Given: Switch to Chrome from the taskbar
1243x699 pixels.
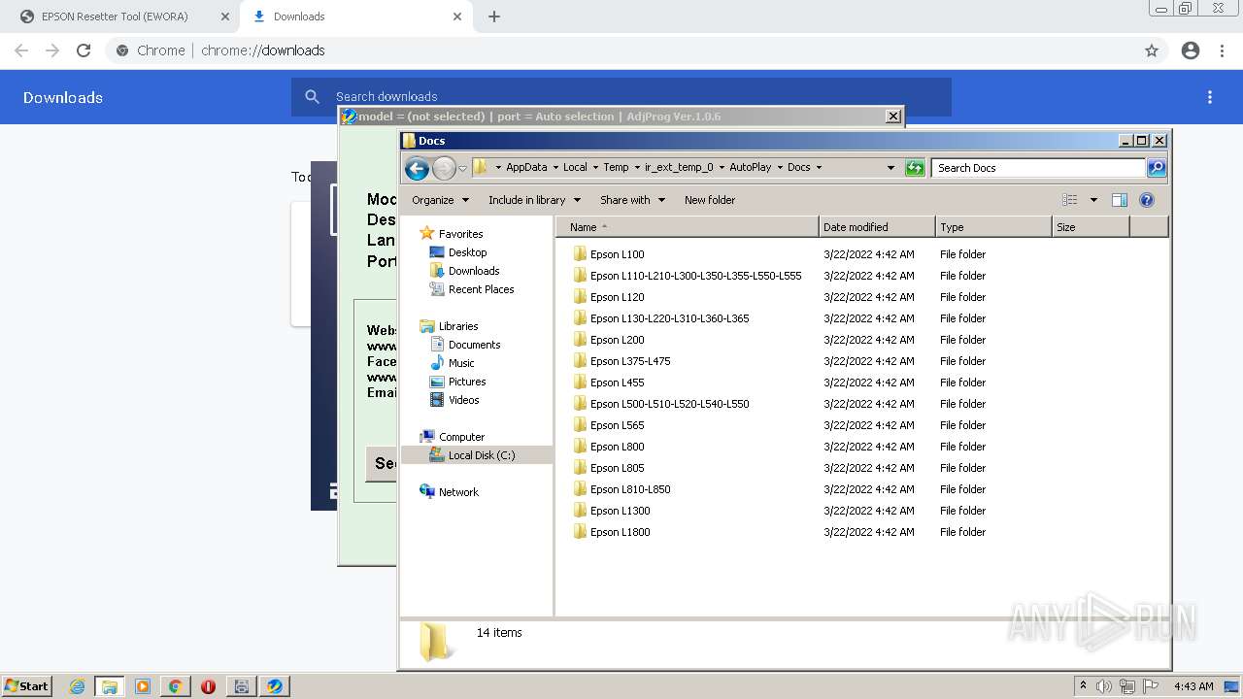Looking at the screenshot, I should point(175,686).
